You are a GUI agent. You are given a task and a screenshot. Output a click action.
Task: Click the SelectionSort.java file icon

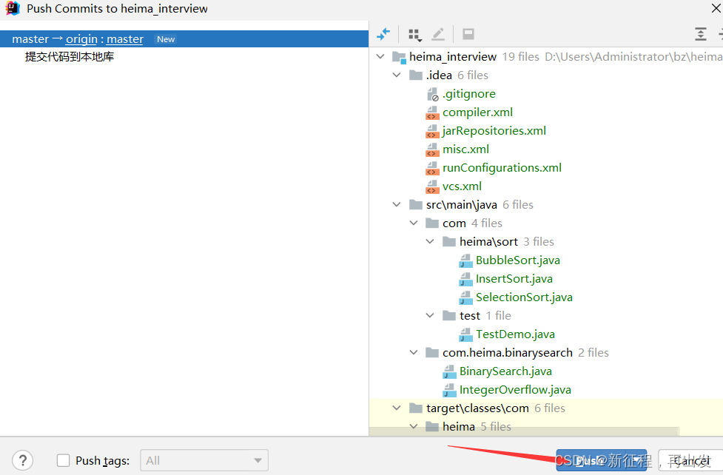pyautogui.click(x=465, y=297)
